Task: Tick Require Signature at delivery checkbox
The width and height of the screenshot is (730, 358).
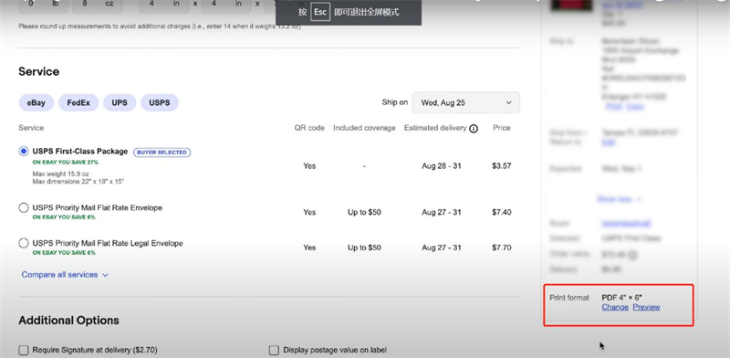Action: point(24,350)
